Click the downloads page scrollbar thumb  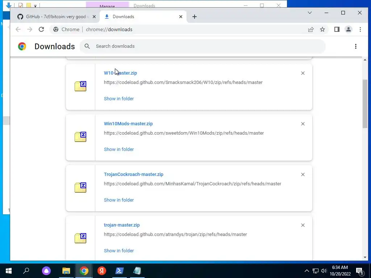pyautogui.click(x=365, y=104)
